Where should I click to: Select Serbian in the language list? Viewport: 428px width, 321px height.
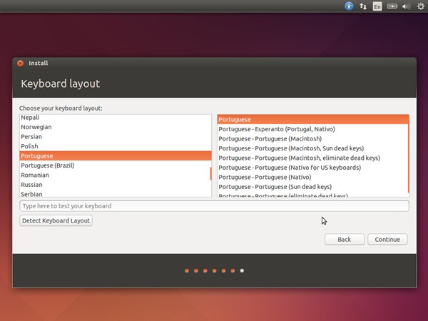116,194
